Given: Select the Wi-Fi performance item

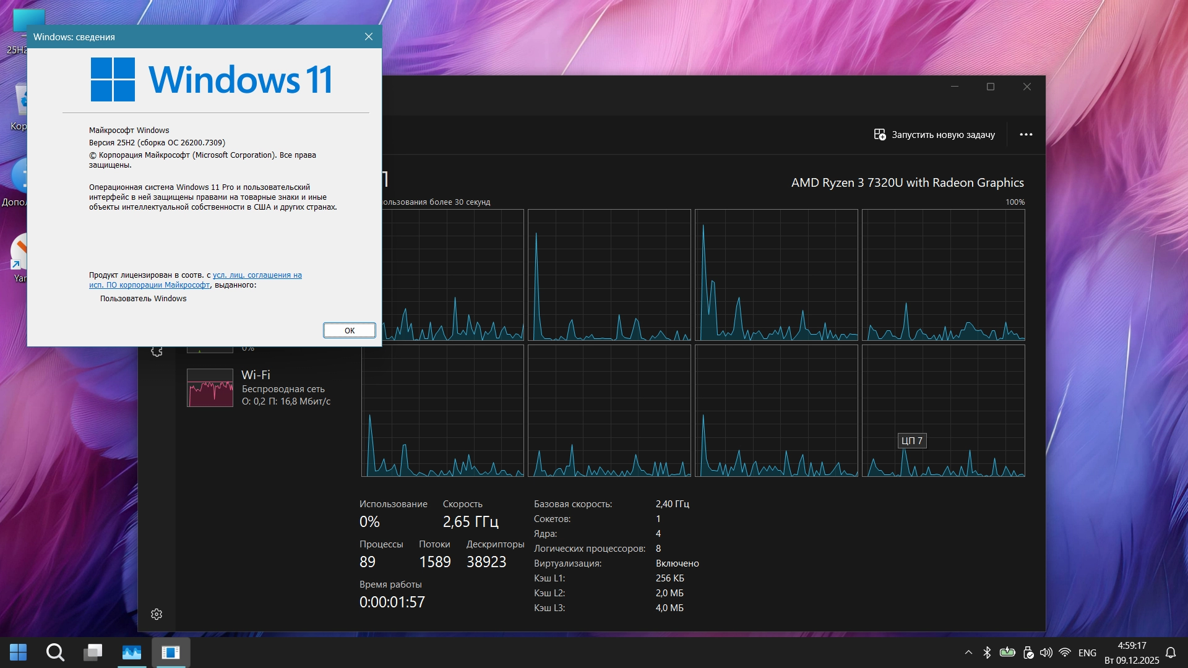Looking at the screenshot, I should 260,388.
